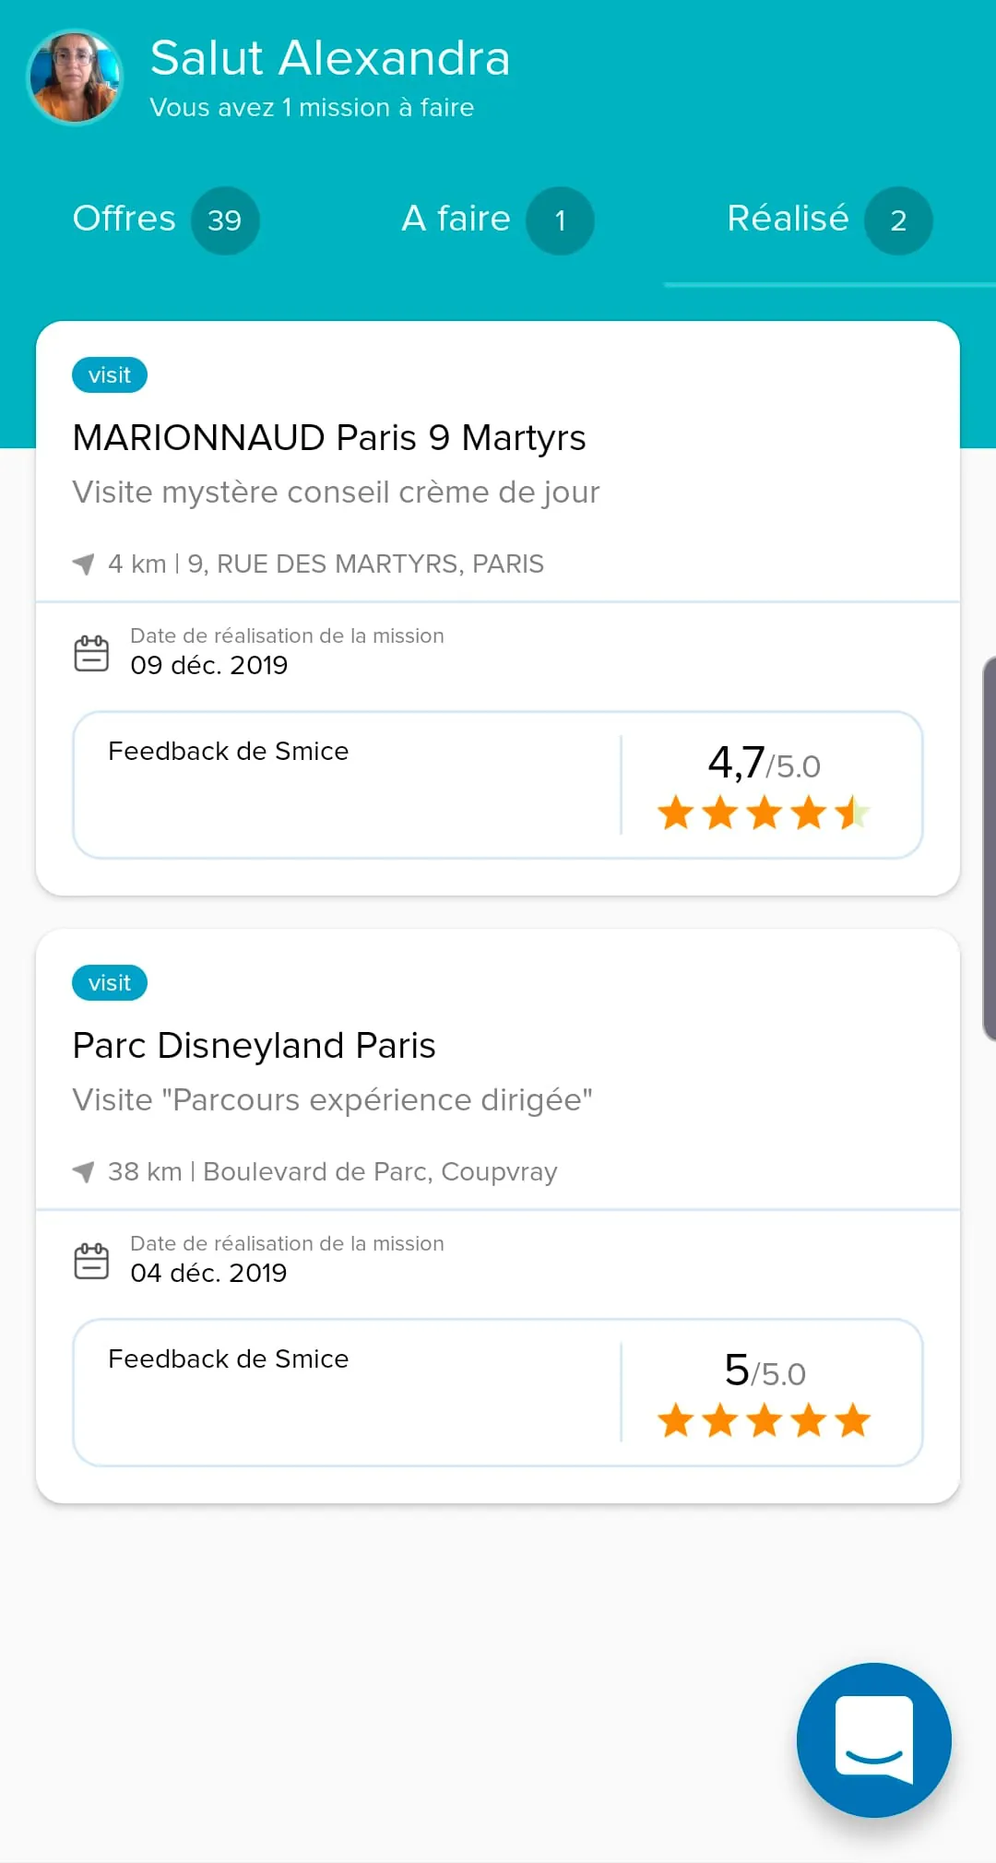Click the scrollbar handle on right edge
Image resolution: width=996 pixels, height=1863 pixels.
pyautogui.click(x=989, y=848)
